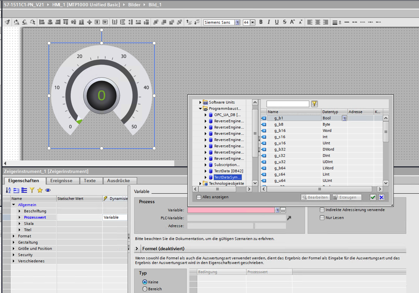
Task: Sort properties alphabetically with A-Z icon
Action: pos(9,190)
